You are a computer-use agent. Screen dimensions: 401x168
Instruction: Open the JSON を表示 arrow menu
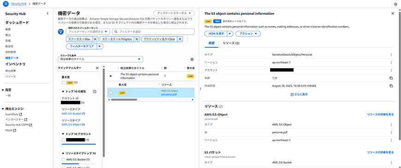coord(230,34)
